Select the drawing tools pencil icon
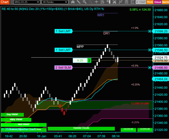This screenshot has height=139, width=169. pos(79,2)
